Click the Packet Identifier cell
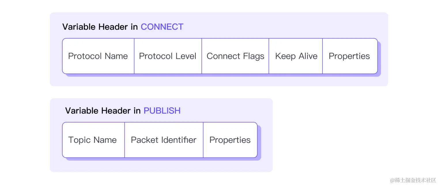438x185 pixels. click(x=164, y=140)
